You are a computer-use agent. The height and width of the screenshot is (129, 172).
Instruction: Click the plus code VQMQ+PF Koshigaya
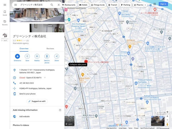click(x=35, y=88)
